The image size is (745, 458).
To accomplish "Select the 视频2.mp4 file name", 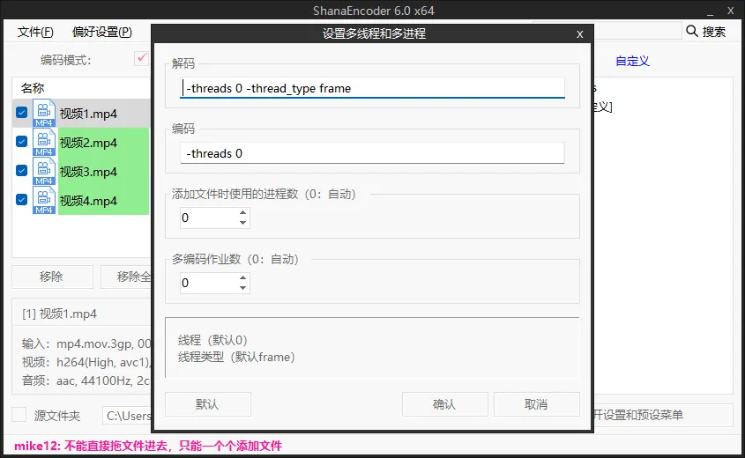I will (88, 143).
